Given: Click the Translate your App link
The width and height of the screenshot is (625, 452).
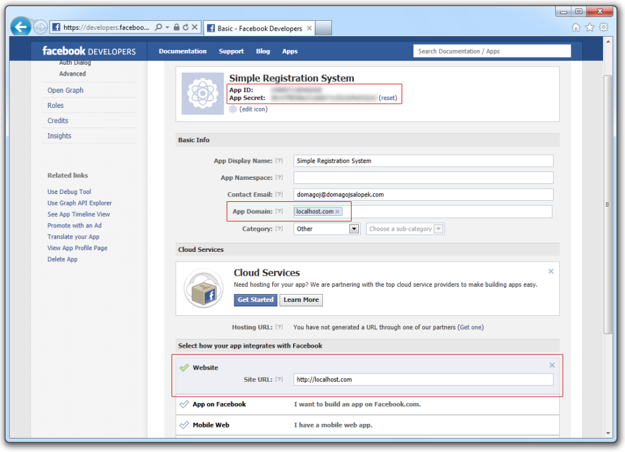Looking at the screenshot, I should [x=73, y=237].
